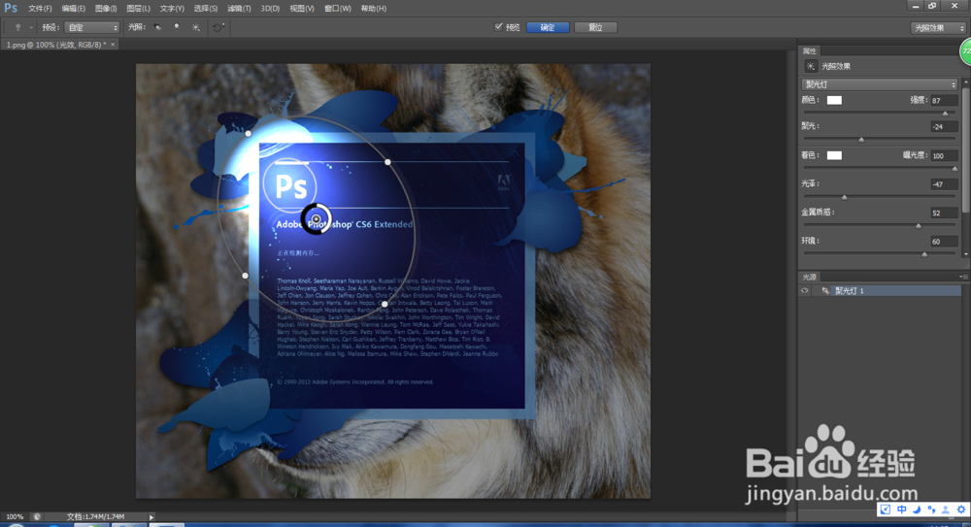Open the 聚光灯 light type dropdown
This screenshot has height=527, width=971.
coord(880,84)
